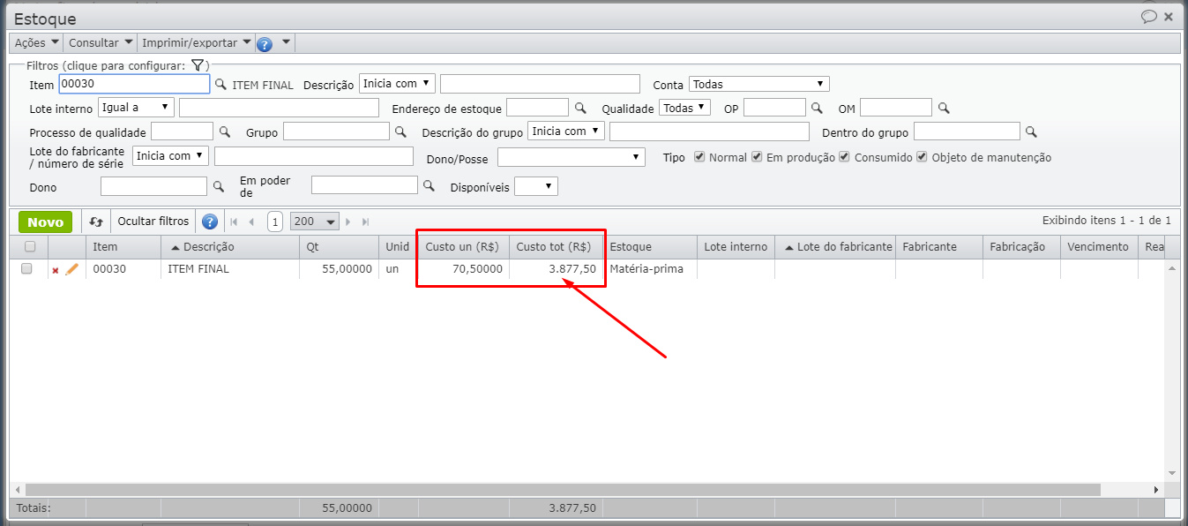The width and height of the screenshot is (1188, 526).
Task: Sort by the Lote do fabricante column header
Action: click(x=834, y=247)
